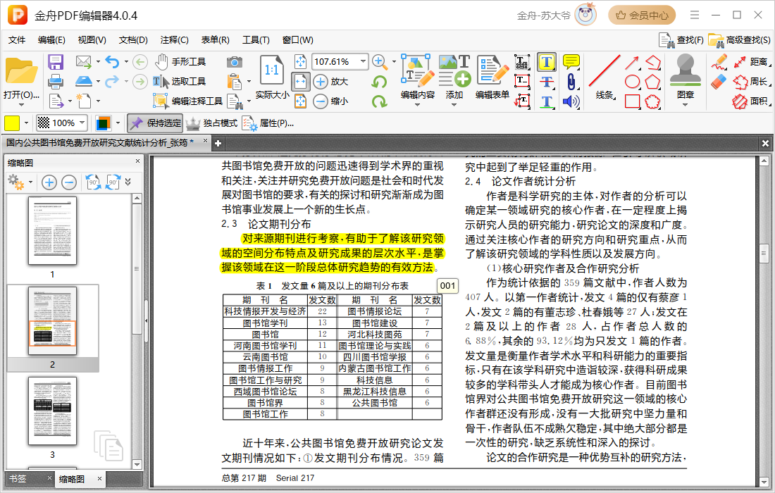Click the user avatar icon

pyautogui.click(x=586, y=15)
